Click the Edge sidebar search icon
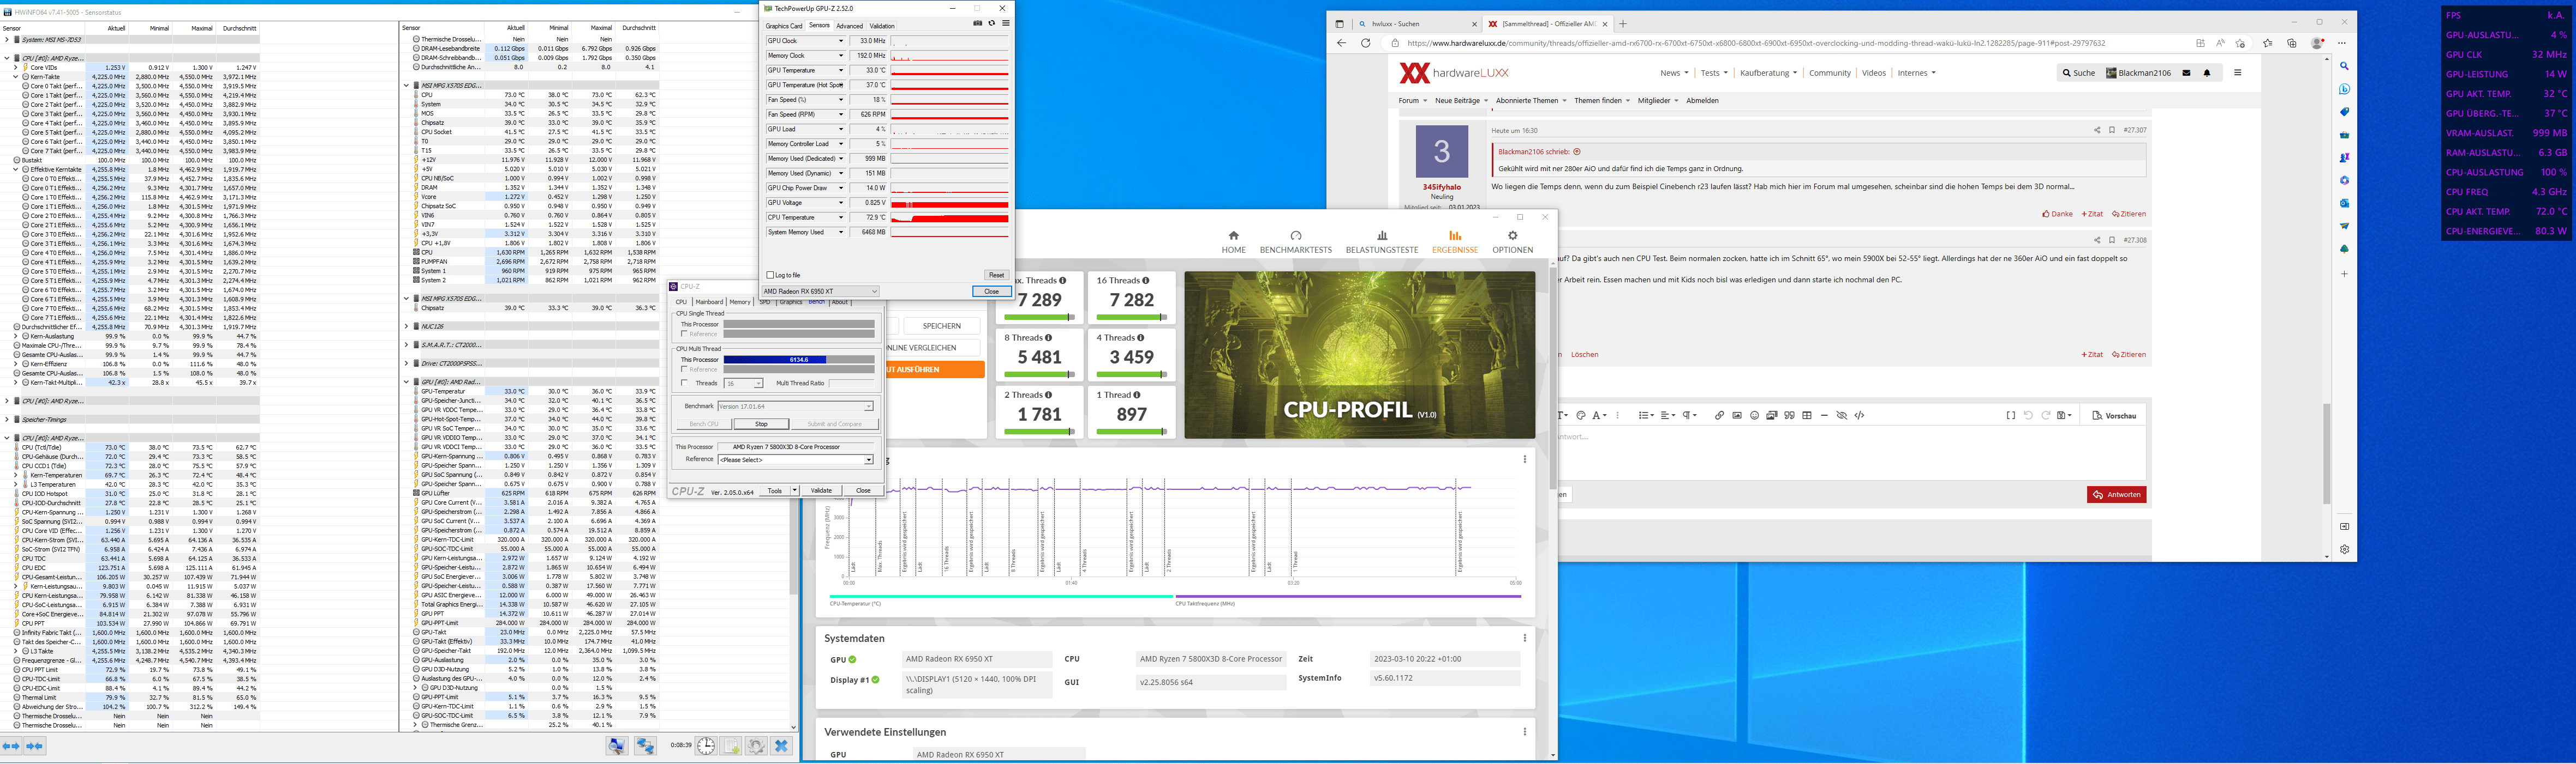 2343,66
